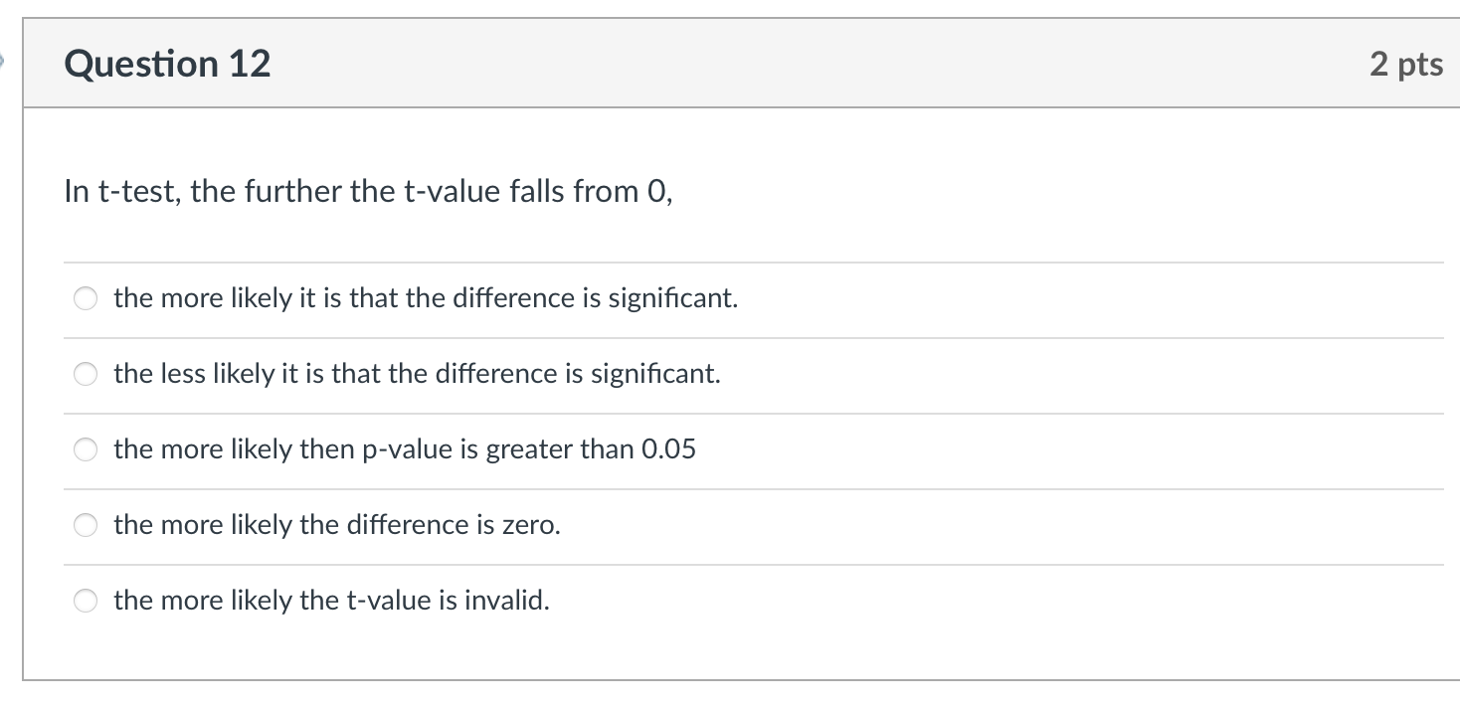Select 'the more likely the t-value is invalid'
Image resolution: width=1460 pixels, height=710 pixels.
86,601
